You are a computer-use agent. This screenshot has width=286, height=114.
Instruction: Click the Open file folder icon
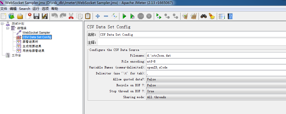click(20, 16)
